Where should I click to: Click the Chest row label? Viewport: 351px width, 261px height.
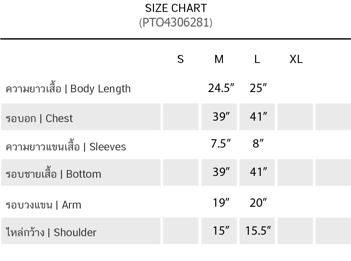[x=39, y=118]
